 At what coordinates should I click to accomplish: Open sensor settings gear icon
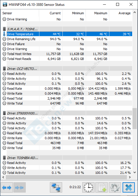point(115,187)
